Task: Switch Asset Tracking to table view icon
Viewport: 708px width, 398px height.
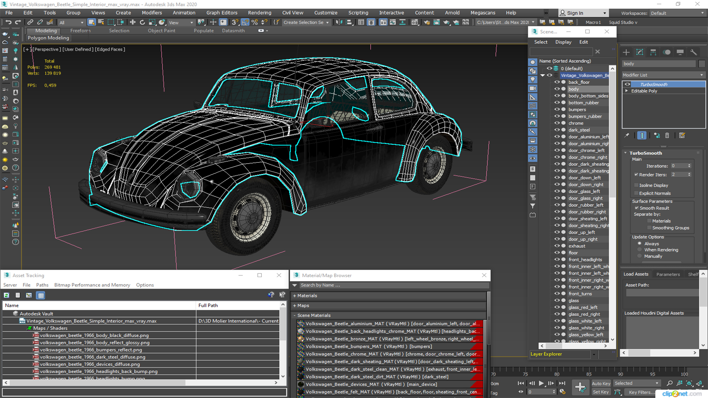Action: coord(41,295)
